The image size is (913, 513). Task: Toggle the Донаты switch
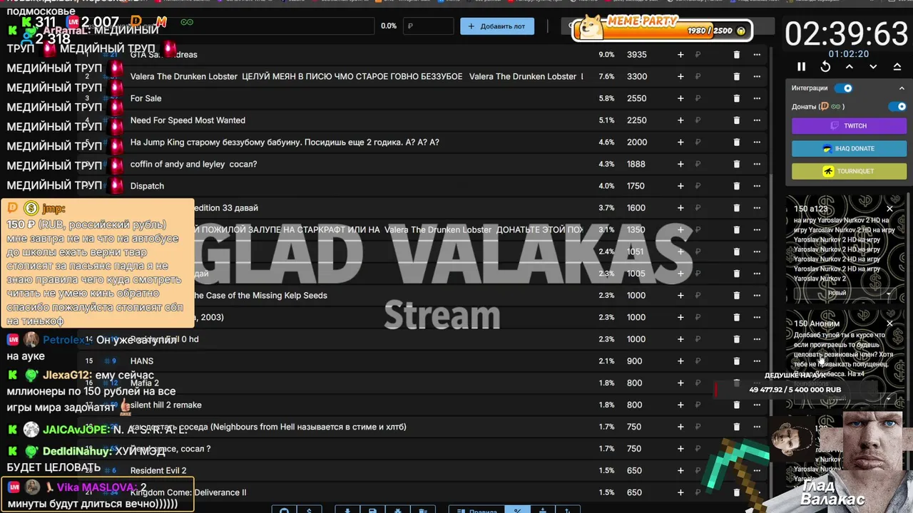(x=897, y=106)
